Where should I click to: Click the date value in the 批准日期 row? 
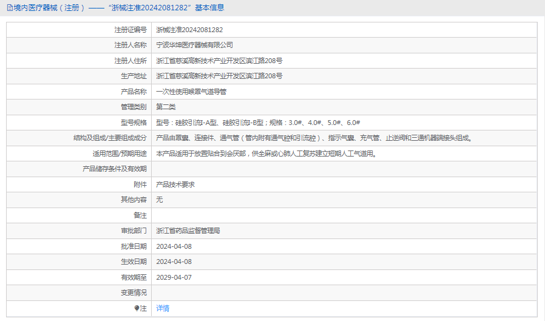click(x=174, y=246)
